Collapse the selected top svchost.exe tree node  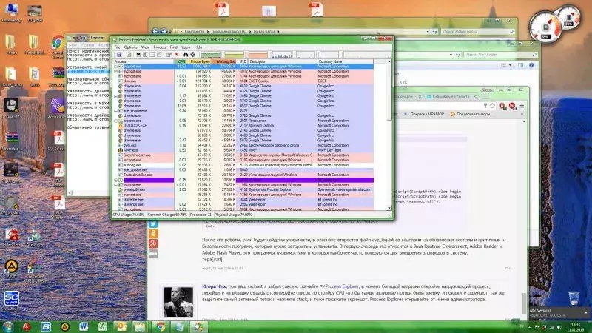tap(116, 66)
